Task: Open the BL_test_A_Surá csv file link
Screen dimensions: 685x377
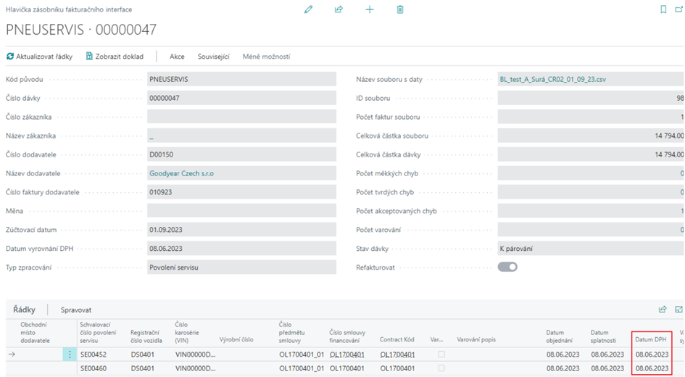Action: click(552, 79)
